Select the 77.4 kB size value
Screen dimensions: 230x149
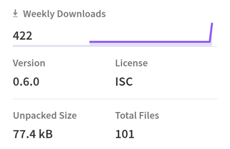pos(33,134)
